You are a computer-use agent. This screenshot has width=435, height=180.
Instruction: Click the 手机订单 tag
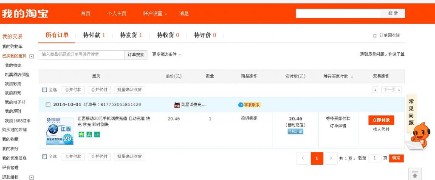pos(295,131)
